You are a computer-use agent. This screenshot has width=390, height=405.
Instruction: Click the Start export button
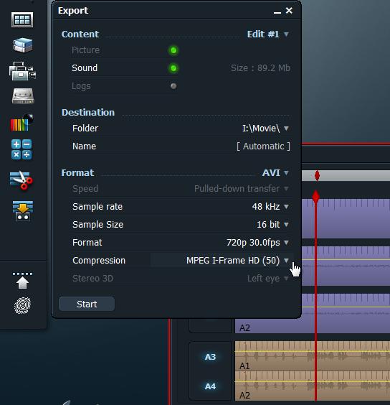[87, 304]
